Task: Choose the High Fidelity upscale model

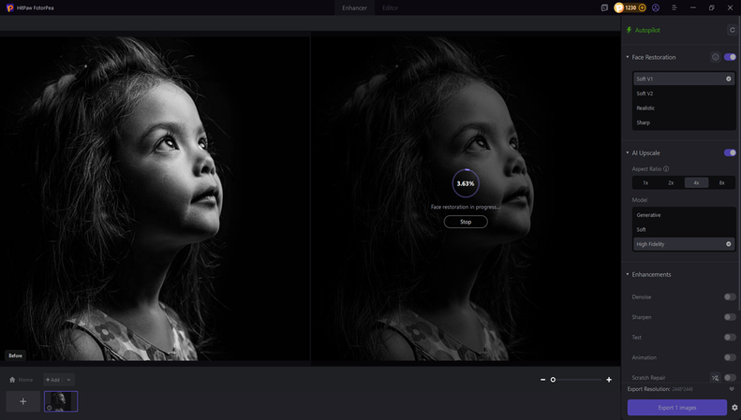Action: (684, 244)
